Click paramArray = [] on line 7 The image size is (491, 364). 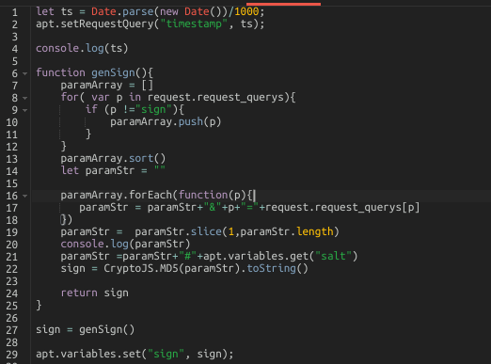pos(107,85)
